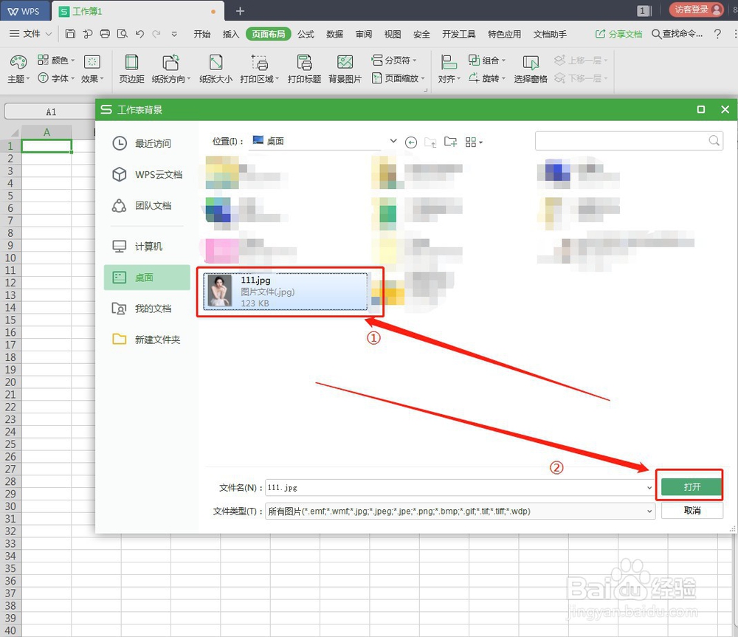Open the Group (组合) dropdown
738x637 pixels.
[486, 61]
